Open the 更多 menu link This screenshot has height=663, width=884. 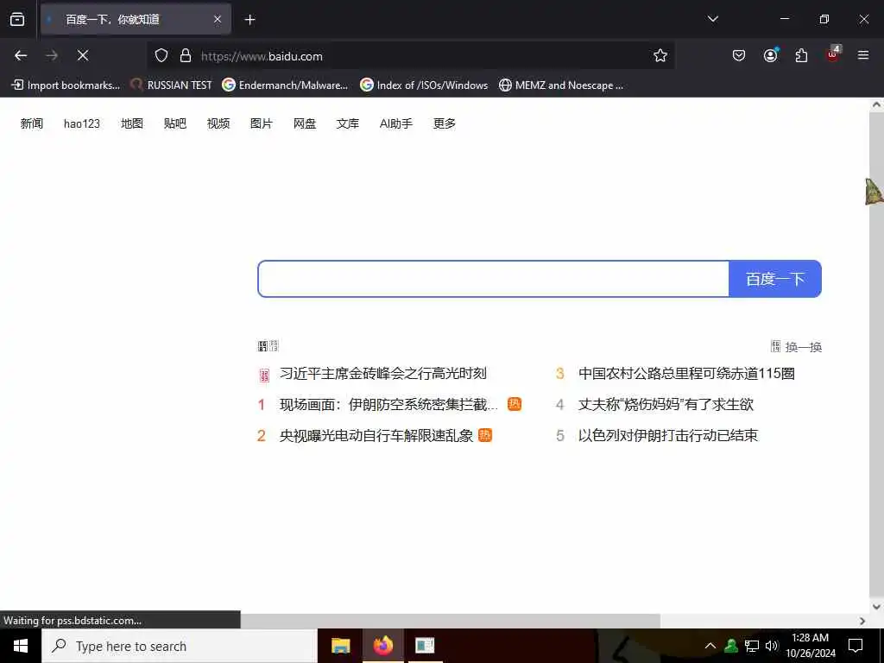click(445, 123)
